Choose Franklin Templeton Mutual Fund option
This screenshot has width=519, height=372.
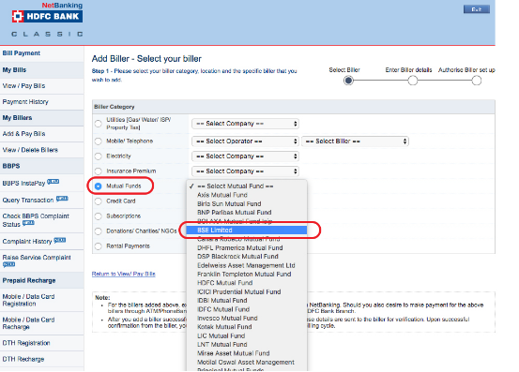coord(247,275)
